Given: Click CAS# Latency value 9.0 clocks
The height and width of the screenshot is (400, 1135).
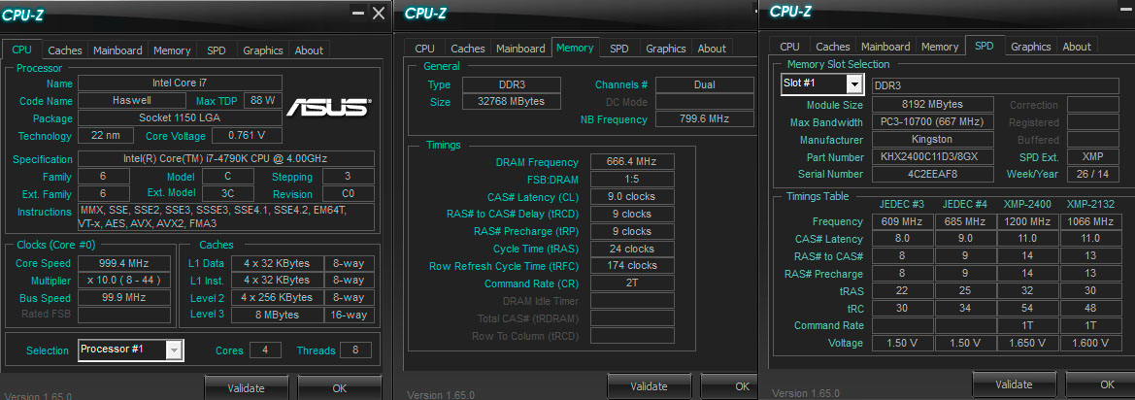Looking at the screenshot, I should point(632,197).
